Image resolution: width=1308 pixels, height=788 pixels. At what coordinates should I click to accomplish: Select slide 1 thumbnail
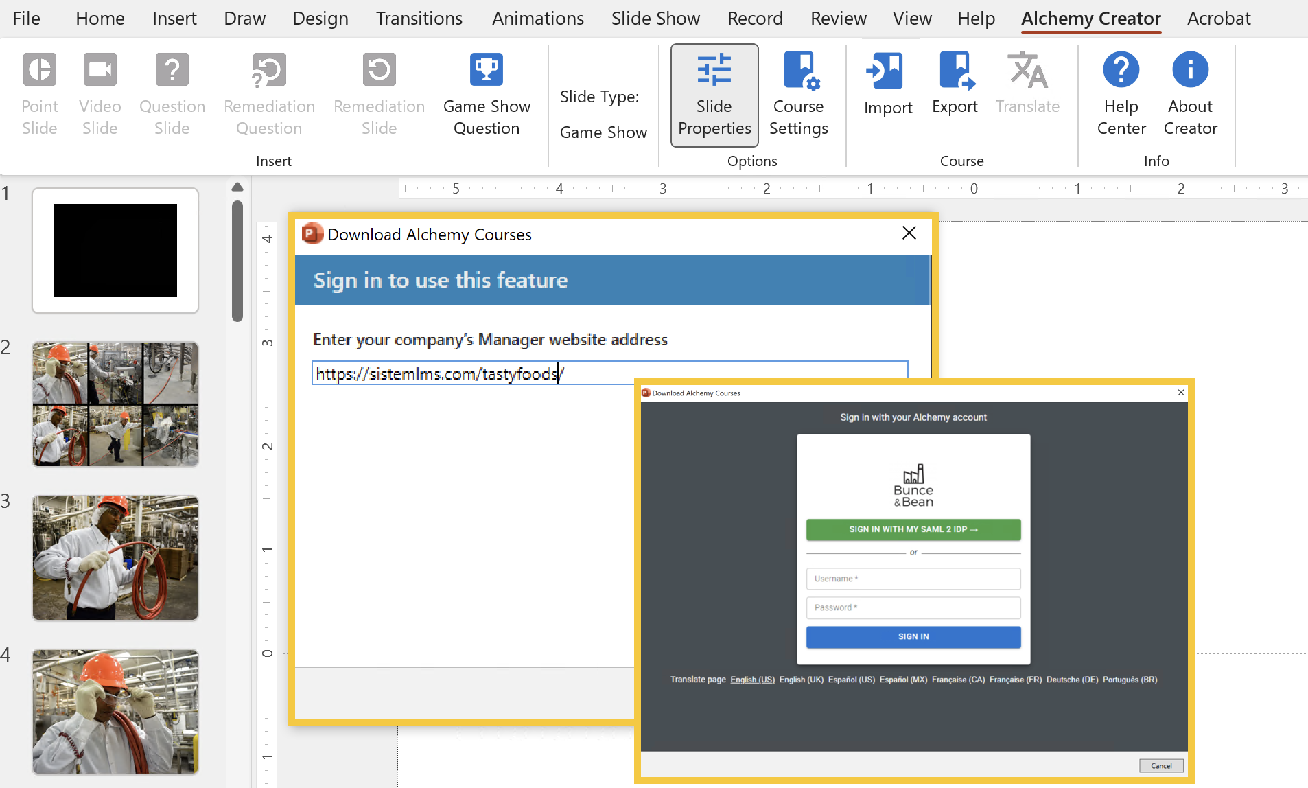tap(115, 251)
